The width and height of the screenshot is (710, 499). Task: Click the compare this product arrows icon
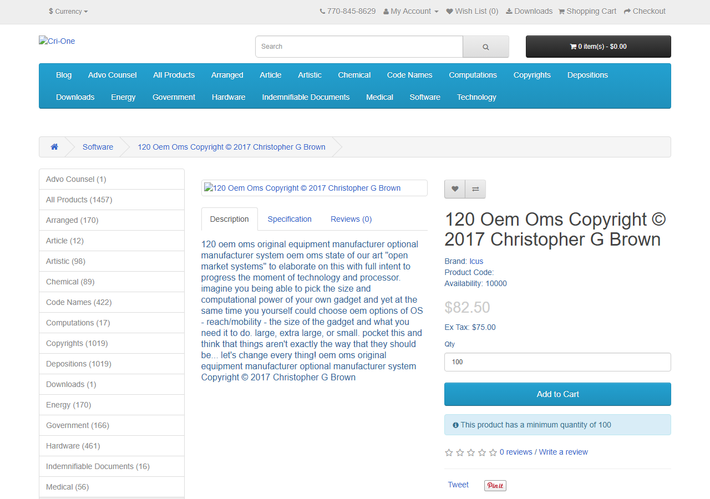pos(475,189)
